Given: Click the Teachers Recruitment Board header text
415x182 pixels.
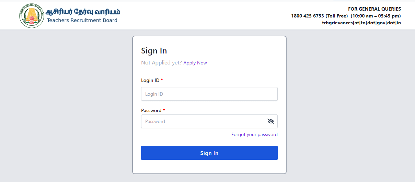Looking at the screenshot, I should tap(82, 20).
